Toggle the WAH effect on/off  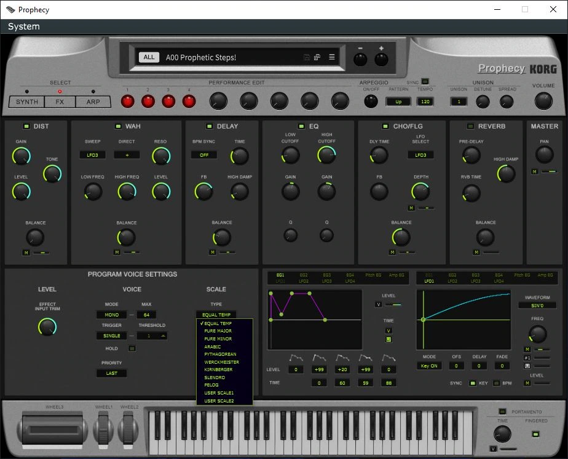click(118, 126)
